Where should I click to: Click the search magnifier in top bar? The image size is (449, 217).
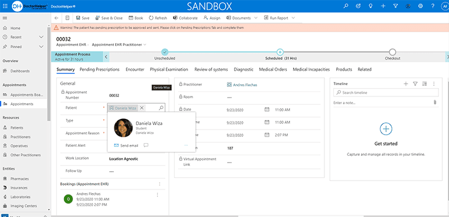coord(346,6)
